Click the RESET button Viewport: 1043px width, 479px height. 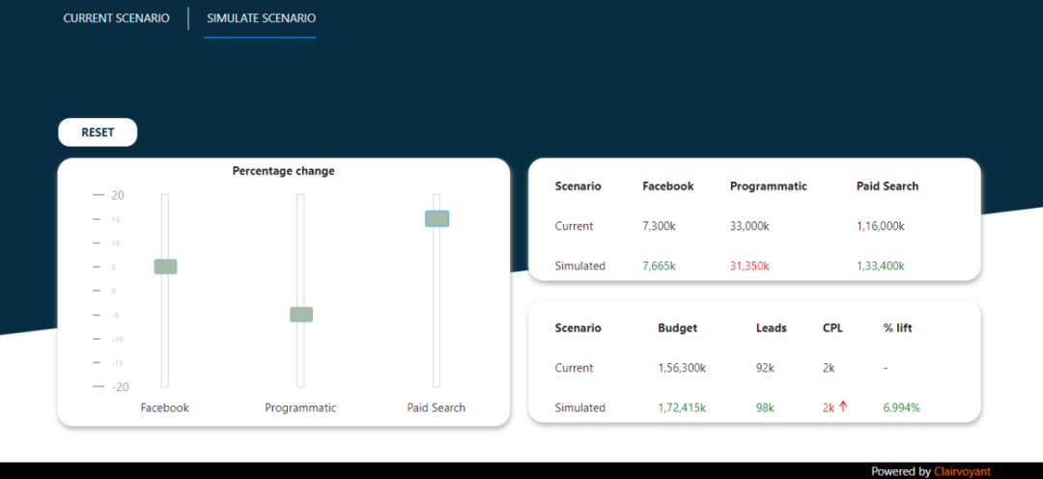click(98, 132)
